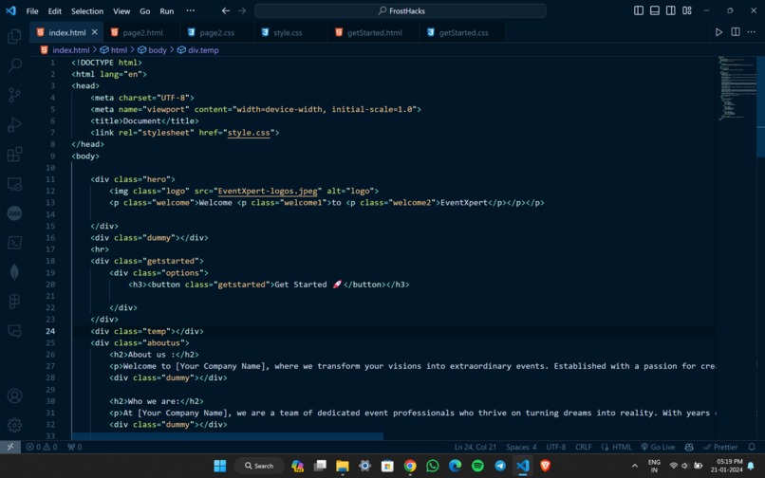Open the Search view in activity bar
This screenshot has height=478, width=765.
click(14, 64)
